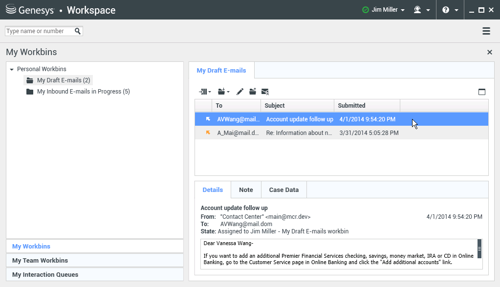Click the search magnifier icon
The image size is (500, 287).
point(78,31)
